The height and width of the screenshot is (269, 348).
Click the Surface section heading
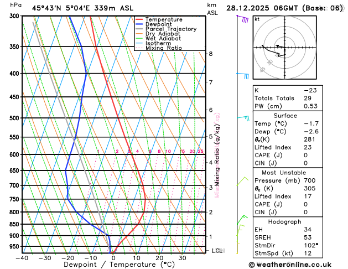tap(285, 116)
